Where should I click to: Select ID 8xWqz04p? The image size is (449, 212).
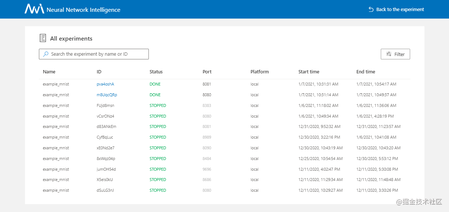point(106,159)
